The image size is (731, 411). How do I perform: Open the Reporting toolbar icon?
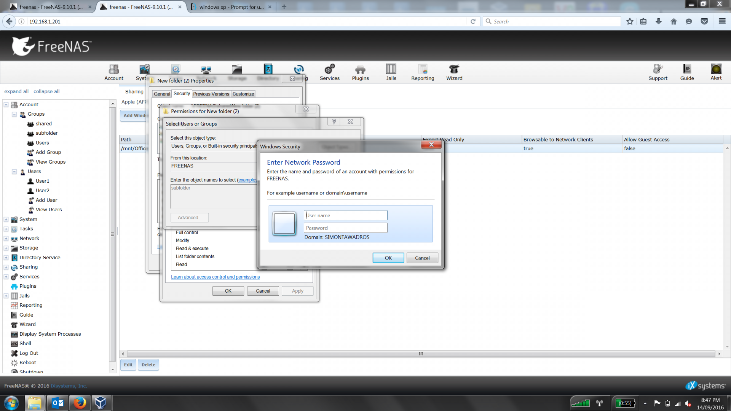pos(423,72)
